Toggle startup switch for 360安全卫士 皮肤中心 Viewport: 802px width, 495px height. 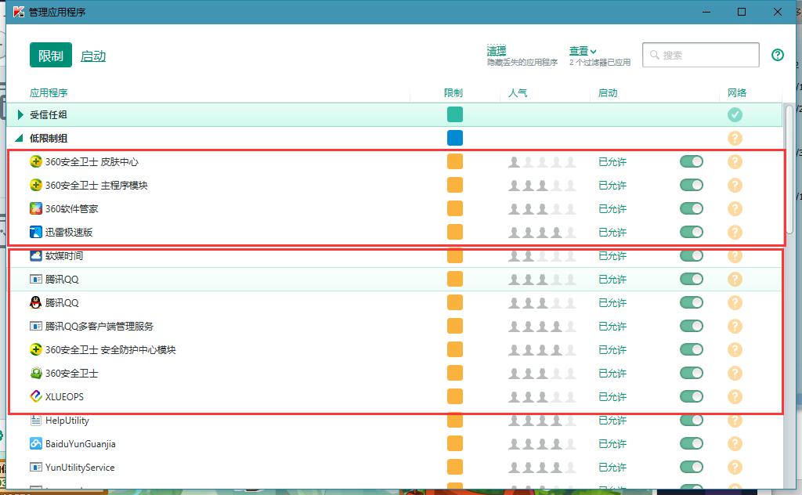point(692,161)
